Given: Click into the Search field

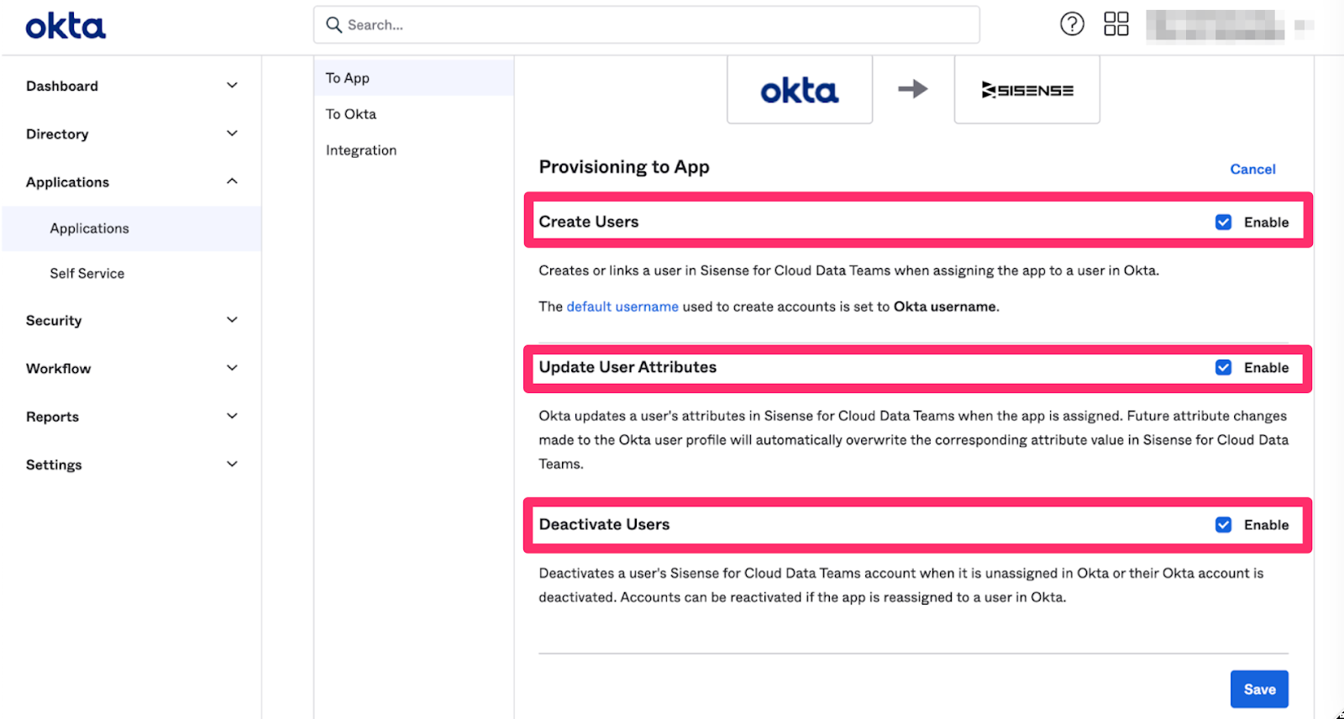Looking at the screenshot, I should (x=647, y=25).
